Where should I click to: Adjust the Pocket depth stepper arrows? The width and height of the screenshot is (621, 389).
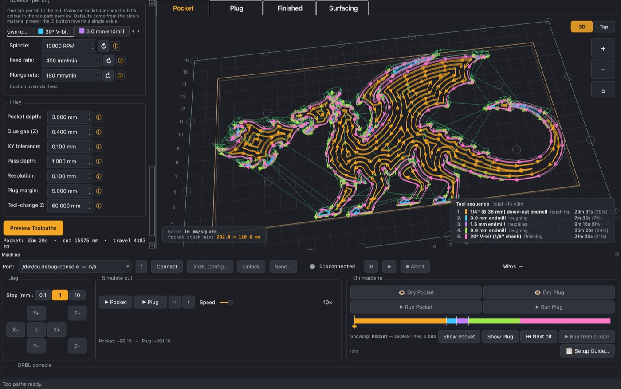click(89, 117)
